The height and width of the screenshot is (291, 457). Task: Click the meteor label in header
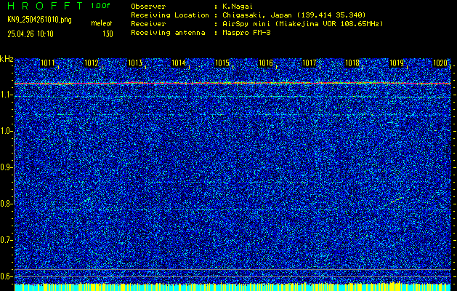102,23
